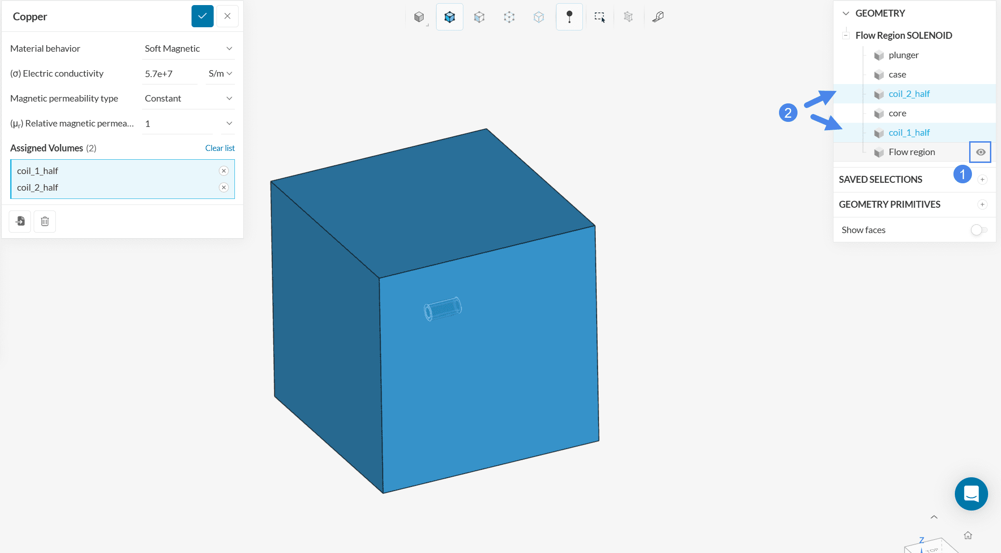Toggle Flow region visibility eye icon

click(x=981, y=152)
